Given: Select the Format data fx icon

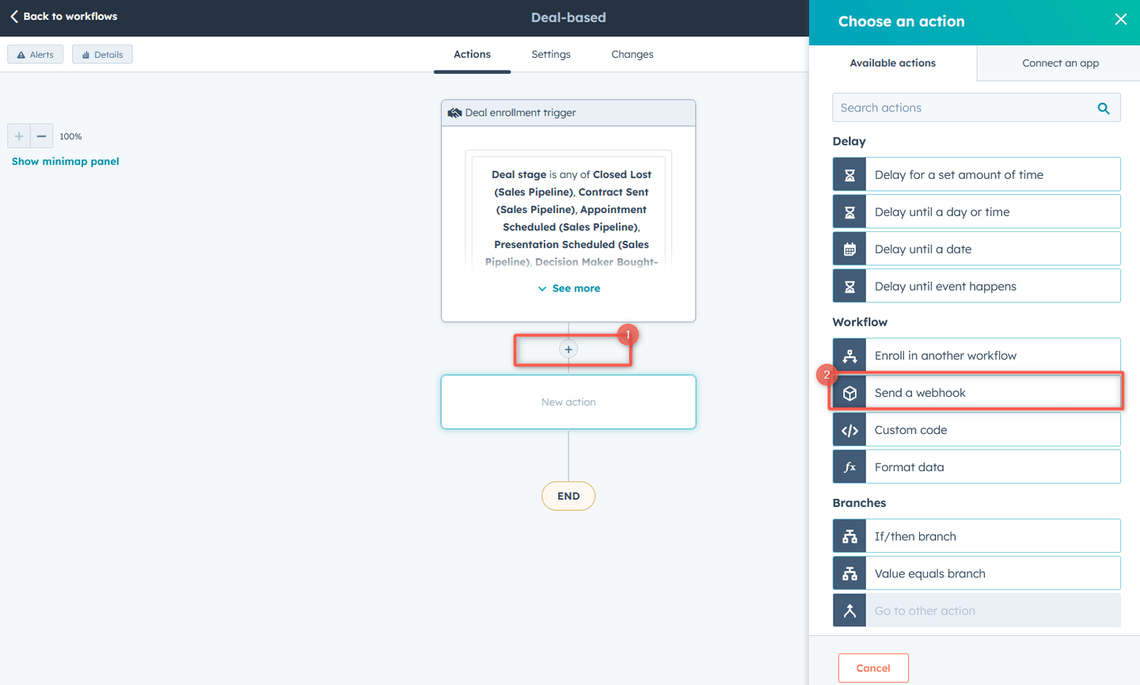Looking at the screenshot, I should coord(849,466).
